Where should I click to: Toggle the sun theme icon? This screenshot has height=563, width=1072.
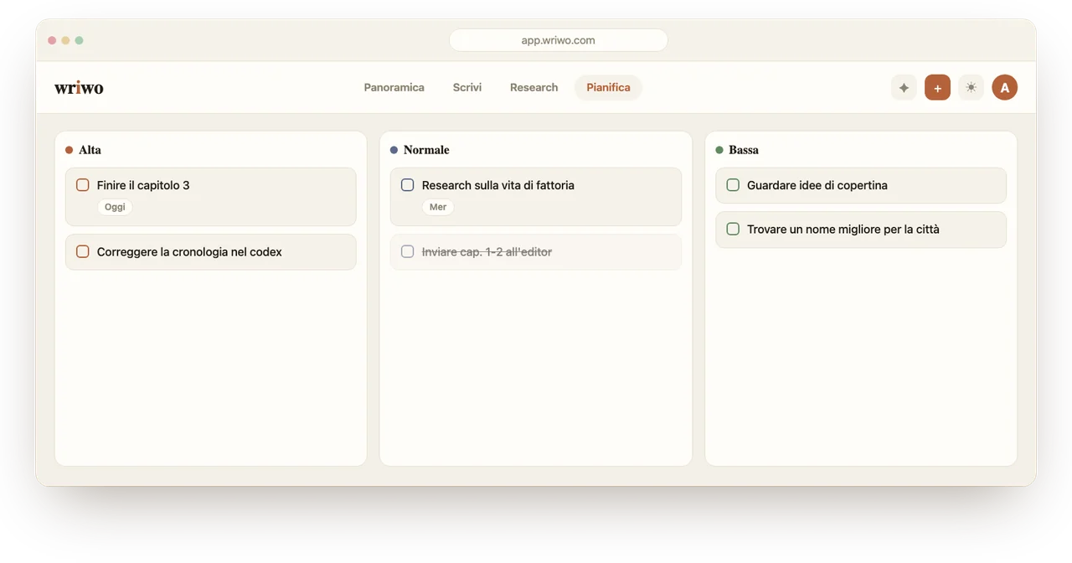(971, 87)
